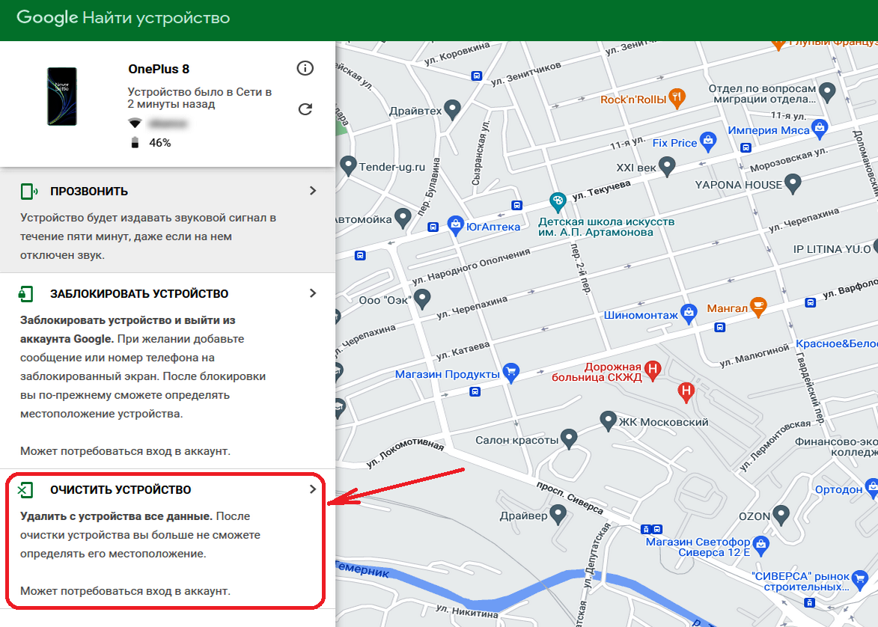This screenshot has width=878, height=627.
Task: Expand the ЗАБЛОКИРОВАТЬ УСТРОЙСТВО chevron
Action: (313, 293)
